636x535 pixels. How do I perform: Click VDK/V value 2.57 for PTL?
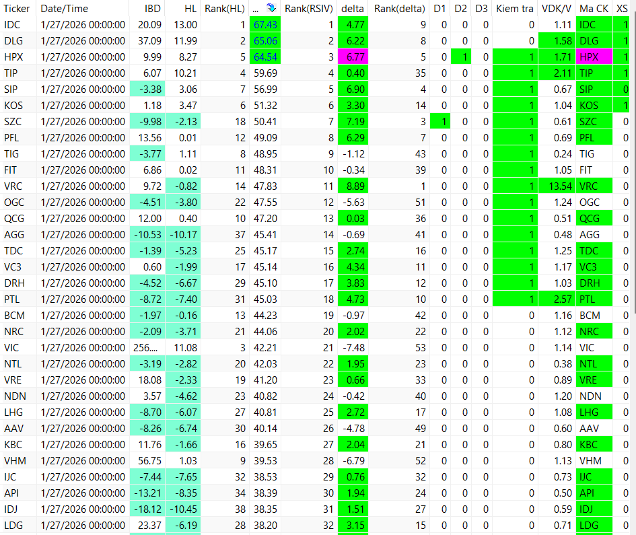(557, 299)
